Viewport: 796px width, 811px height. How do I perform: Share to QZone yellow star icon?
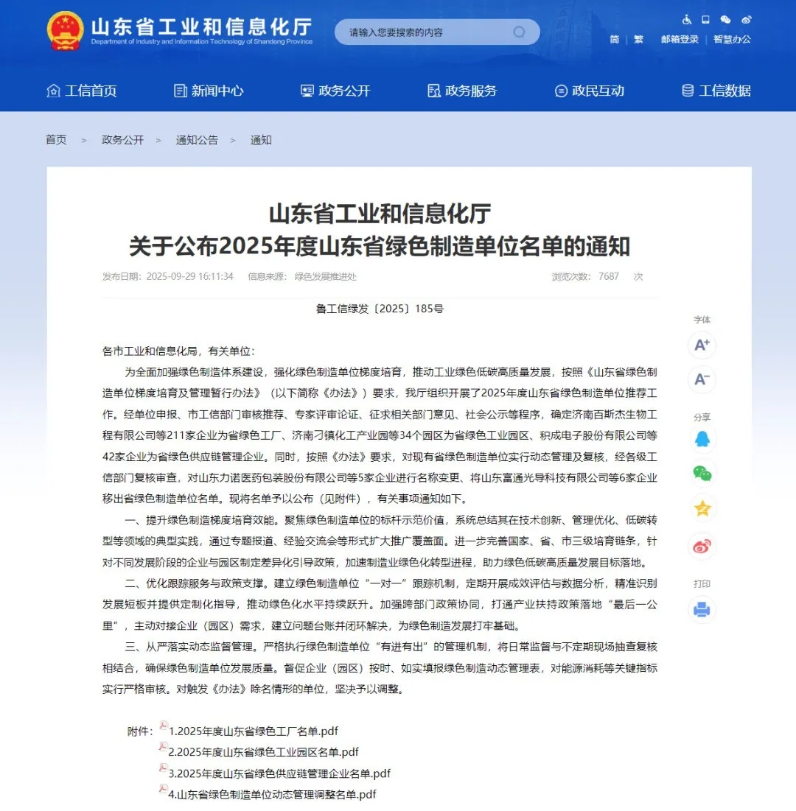[702, 508]
